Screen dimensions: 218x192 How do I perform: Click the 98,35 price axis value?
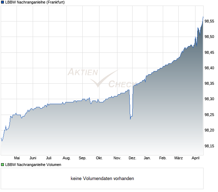point(209,84)
